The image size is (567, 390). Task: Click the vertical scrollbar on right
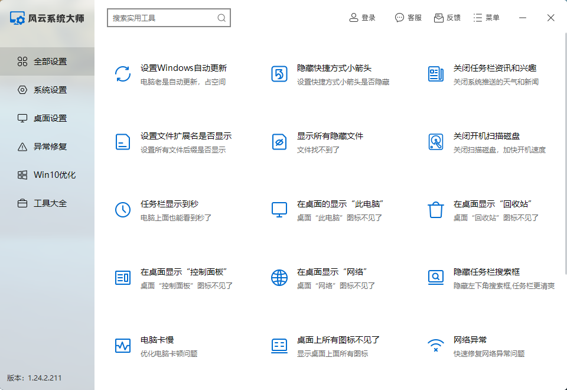pos(566,154)
